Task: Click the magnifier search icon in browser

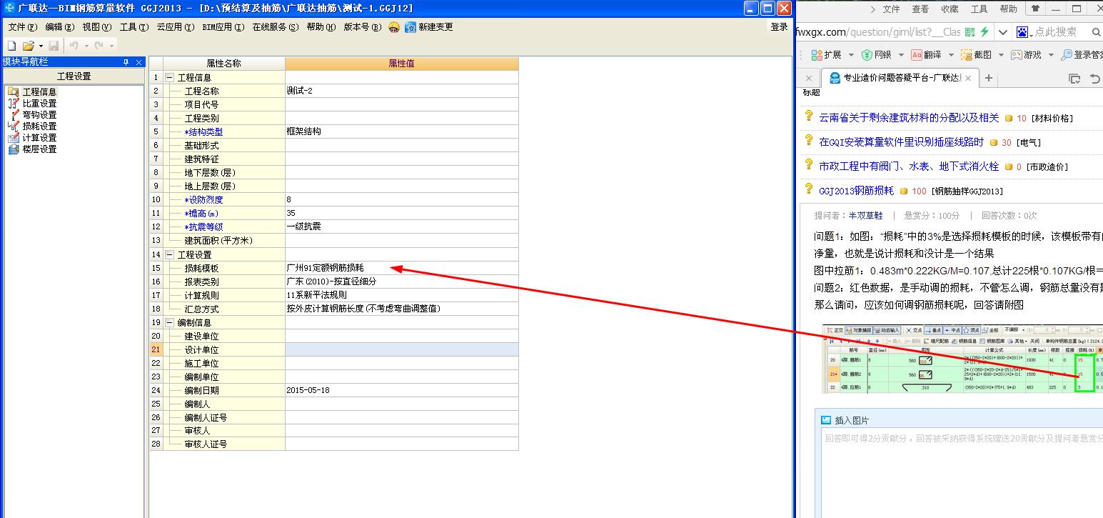Action: [x=1097, y=32]
